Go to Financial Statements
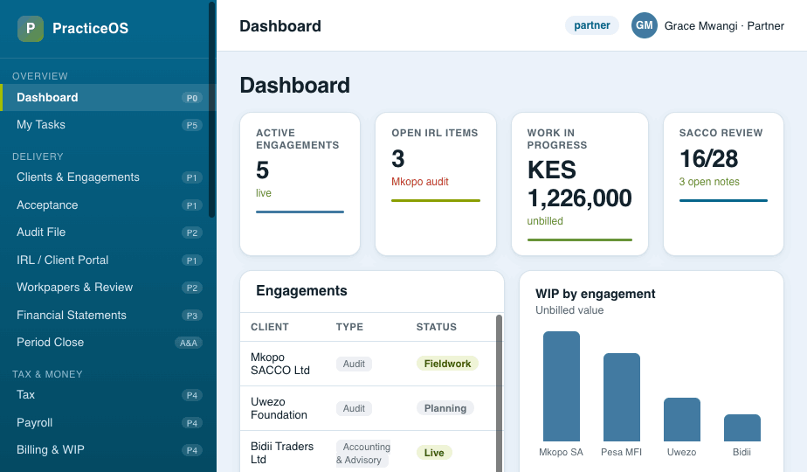Viewport: 807px width, 472px height. [x=108, y=316]
